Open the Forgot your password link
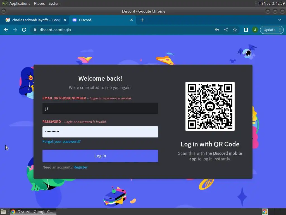This screenshot has width=286, height=215. click(61, 141)
